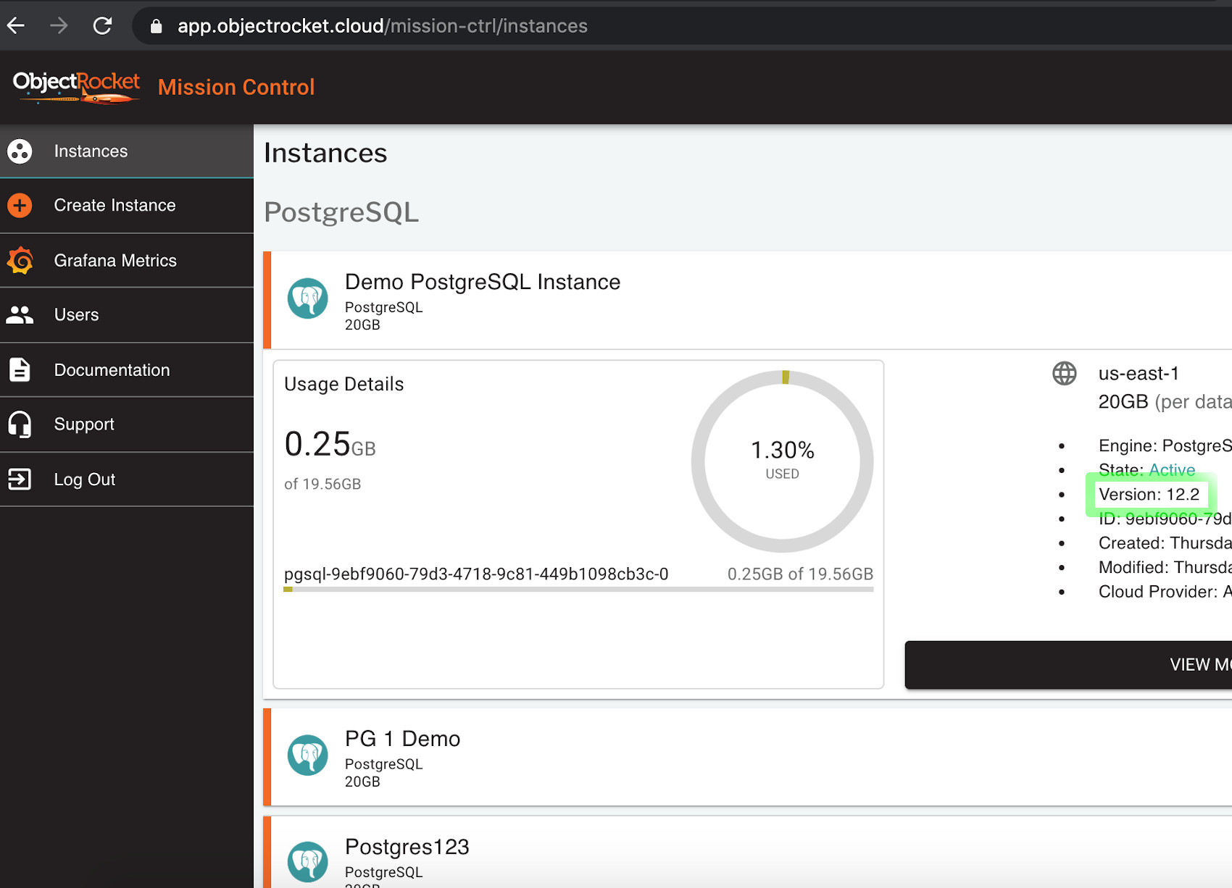The height and width of the screenshot is (888, 1232).
Task: Click the PG 1 Demo elephant icon
Action: tap(308, 755)
